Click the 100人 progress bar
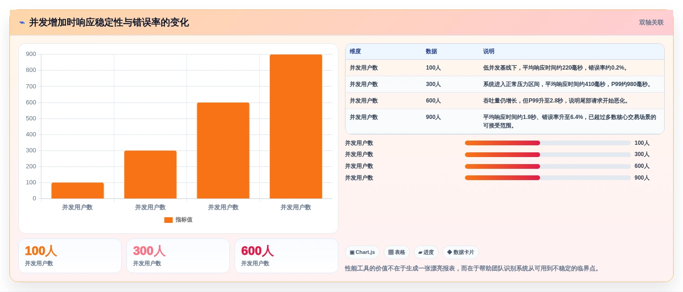 pyautogui.click(x=548, y=143)
